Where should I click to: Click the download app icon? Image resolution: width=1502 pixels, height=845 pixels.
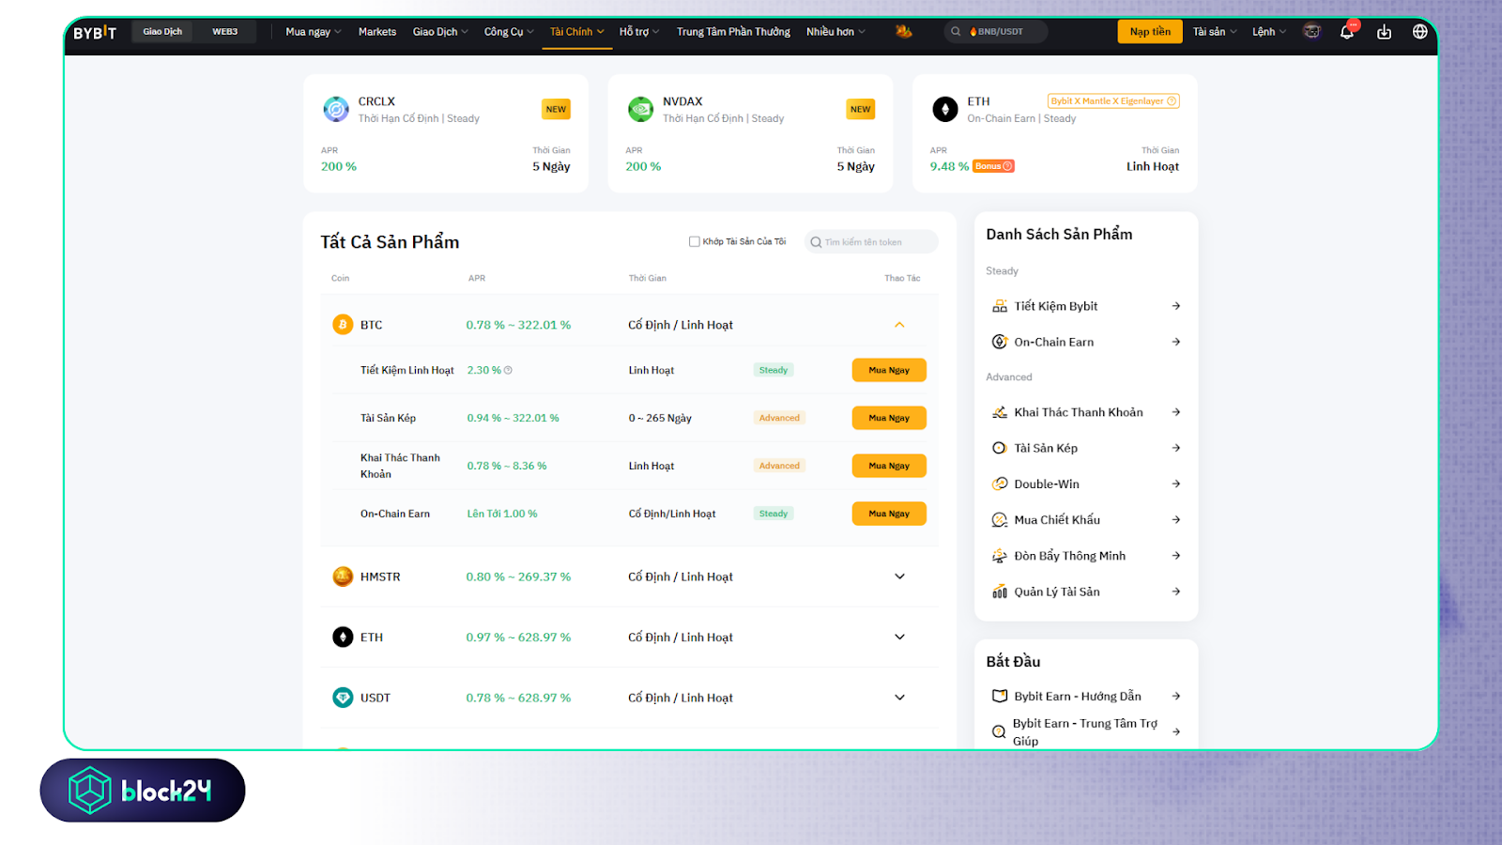pyautogui.click(x=1384, y=32)
